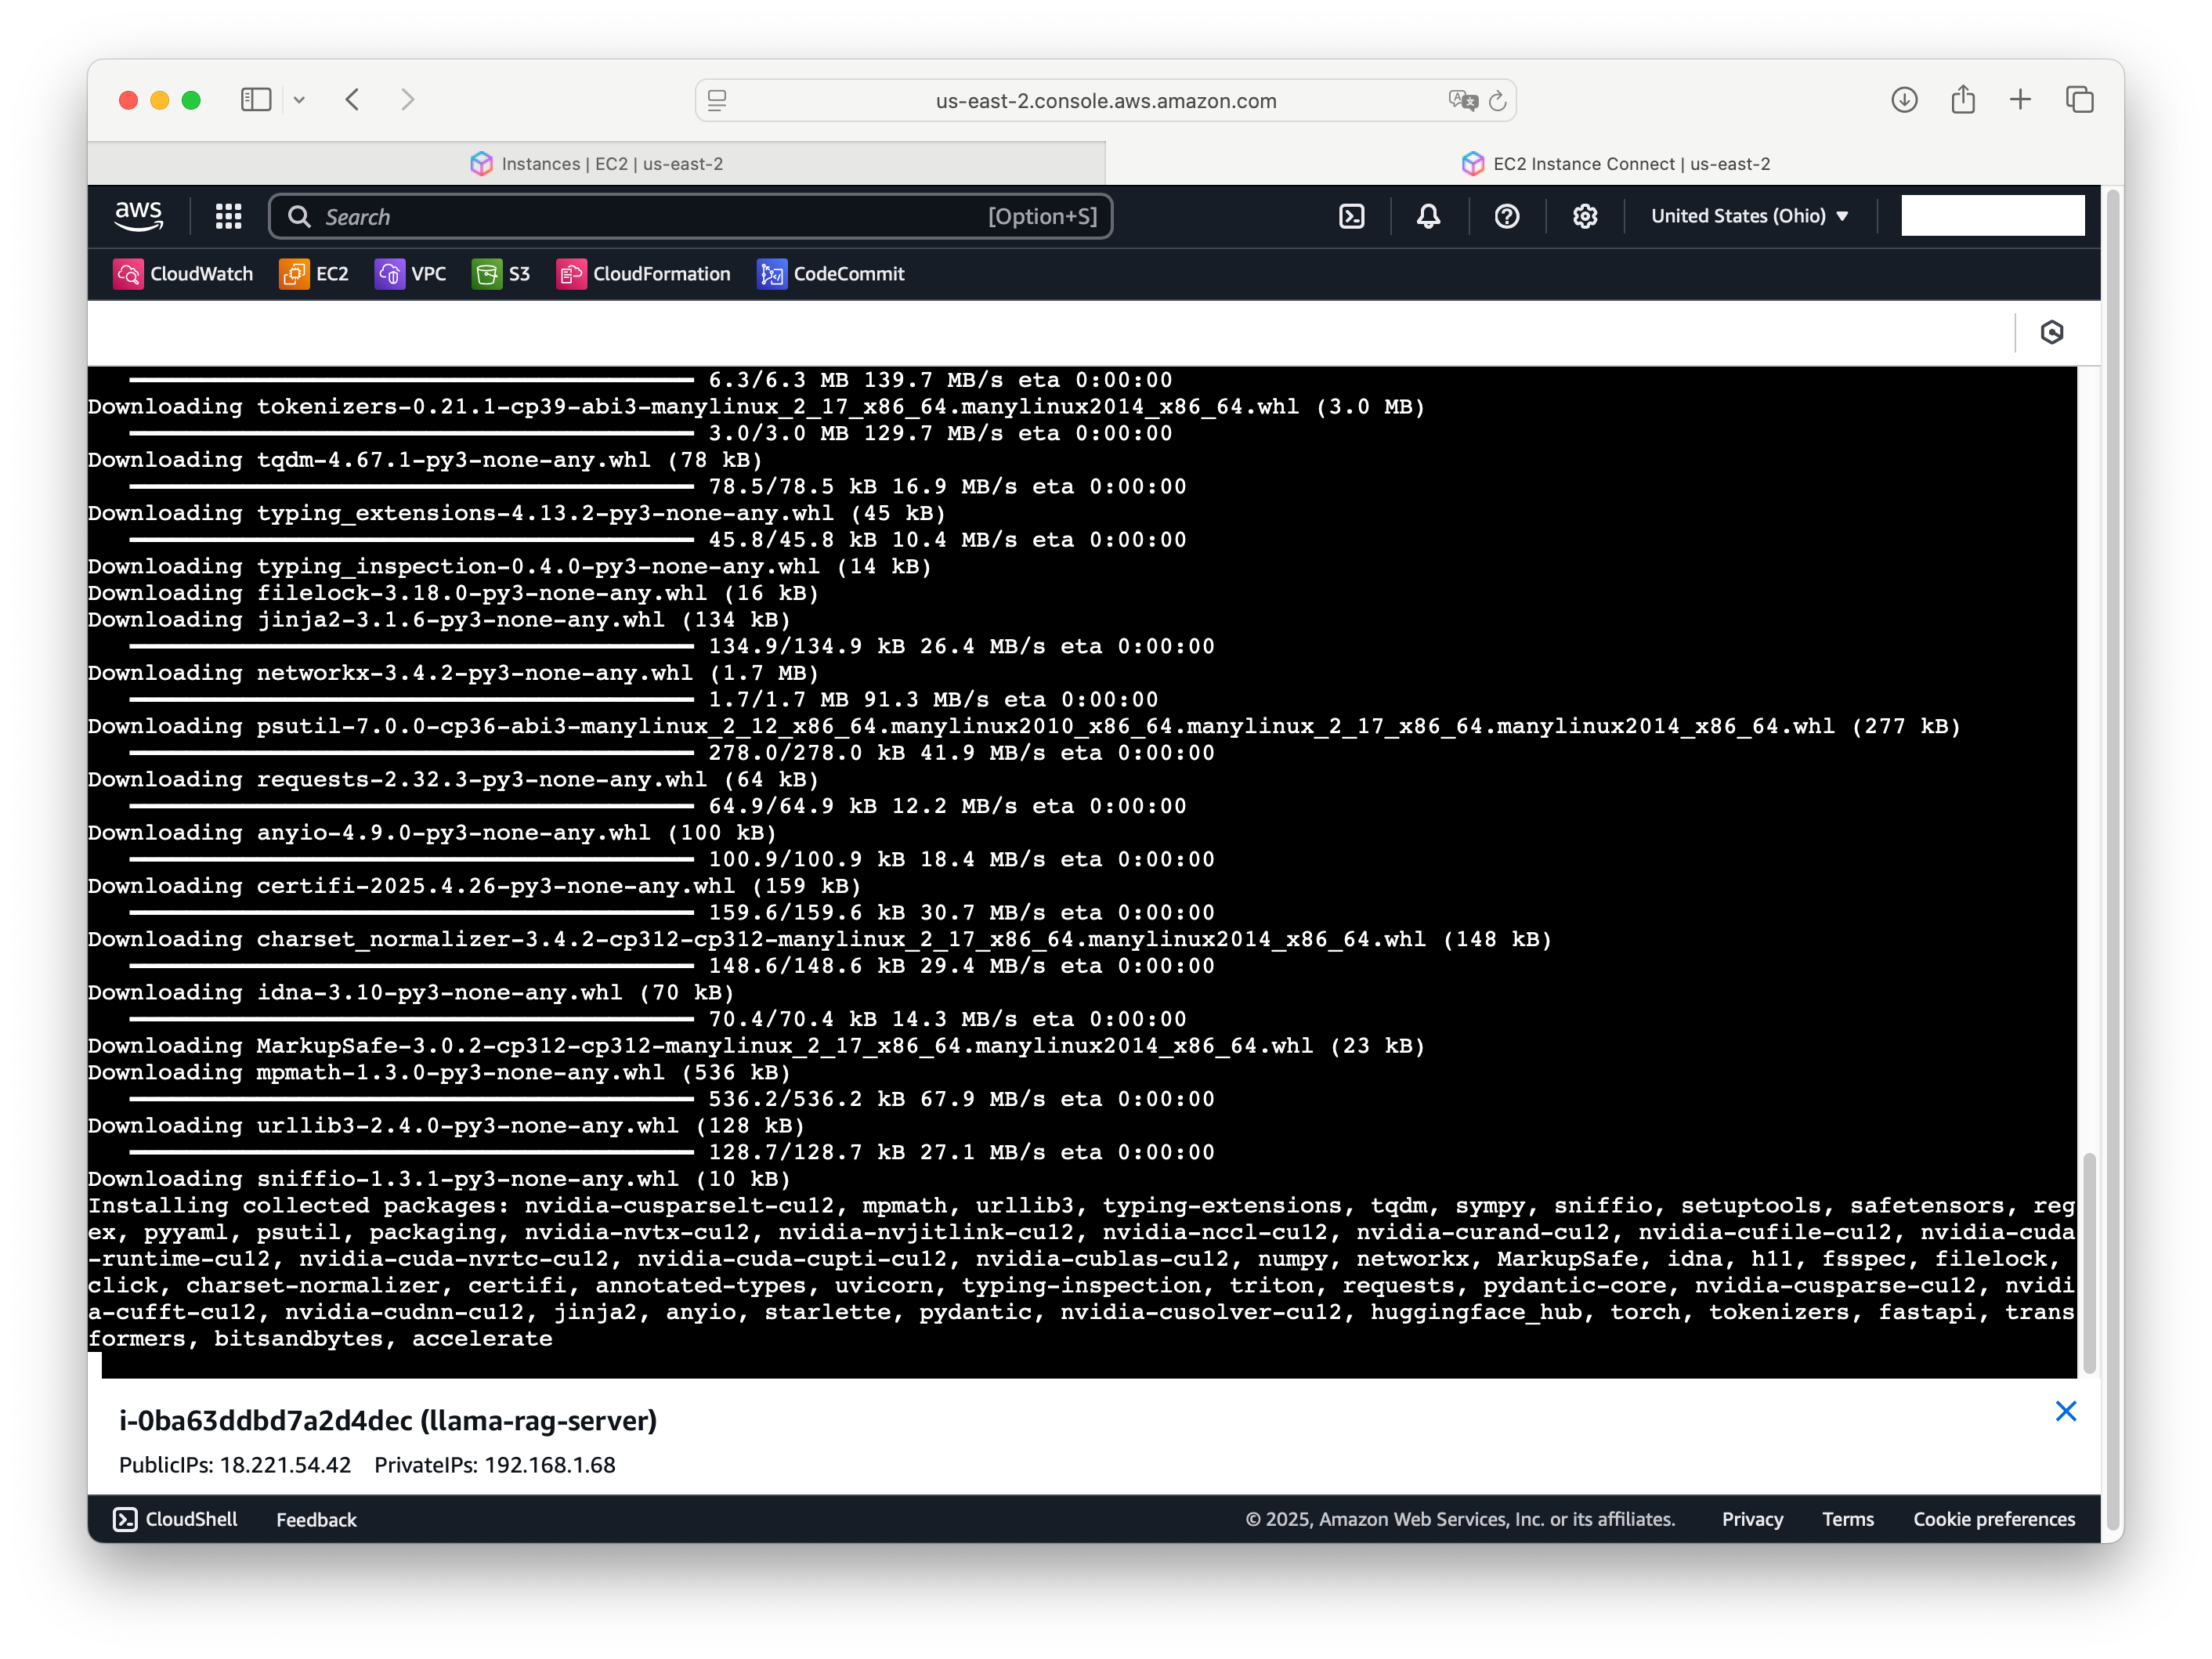Viewport: 2212px width, 1659px height.
Task: Click the AWS logo home icon
Action: pos(138,216)
